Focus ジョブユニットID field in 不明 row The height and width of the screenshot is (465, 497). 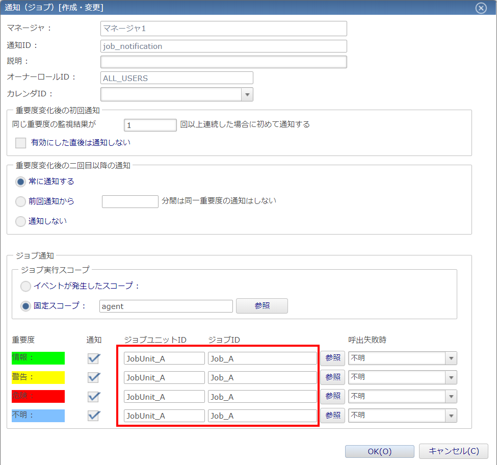(164, 416)
